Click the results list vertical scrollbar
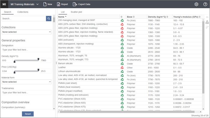Viewport: 210px width, 118px height. [x=203, y=57]
